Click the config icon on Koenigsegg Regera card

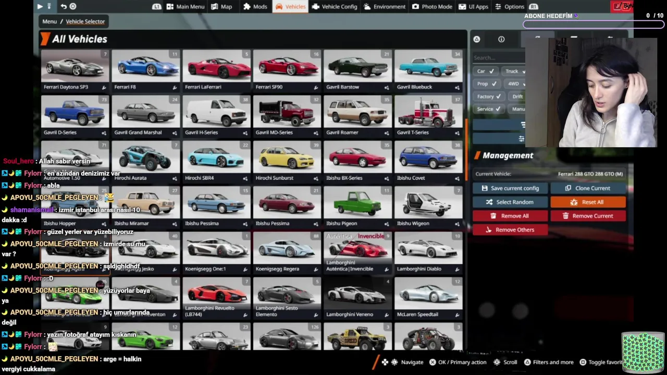coord(316,269)
